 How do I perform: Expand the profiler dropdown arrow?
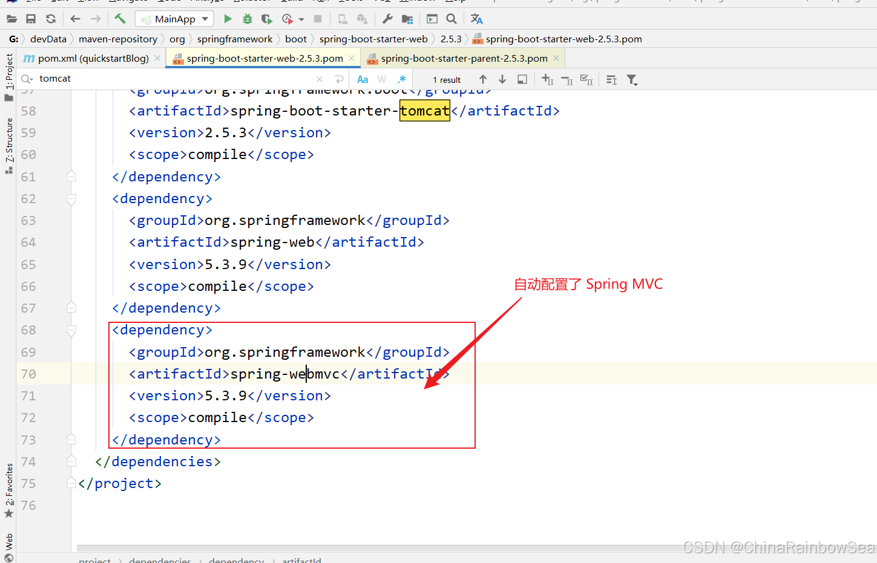[301, 19]
